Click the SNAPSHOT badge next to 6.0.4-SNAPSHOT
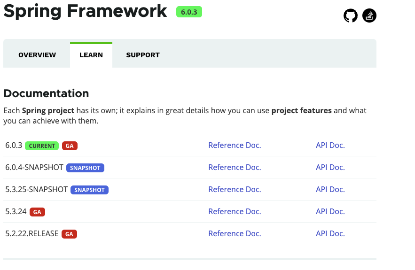415x270 pixels. [85, 168]
